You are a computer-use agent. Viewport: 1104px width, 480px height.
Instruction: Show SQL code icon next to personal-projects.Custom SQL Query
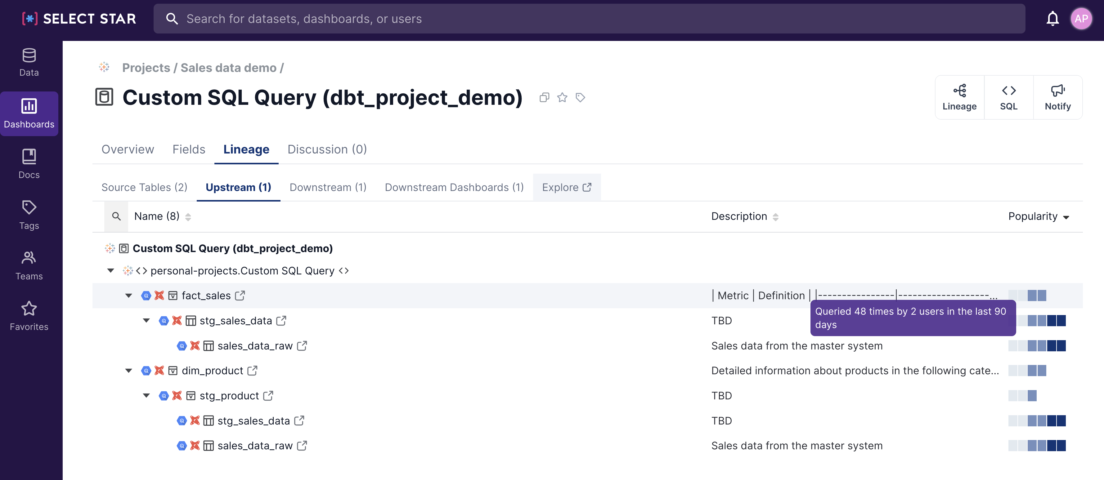pyautogui.click(x=344, y=271)
